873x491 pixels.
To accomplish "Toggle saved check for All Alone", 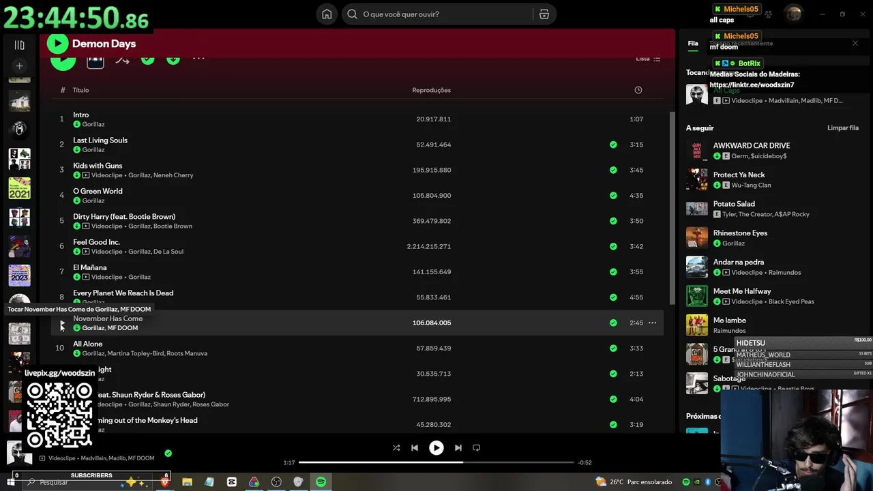I will point(613,348).
